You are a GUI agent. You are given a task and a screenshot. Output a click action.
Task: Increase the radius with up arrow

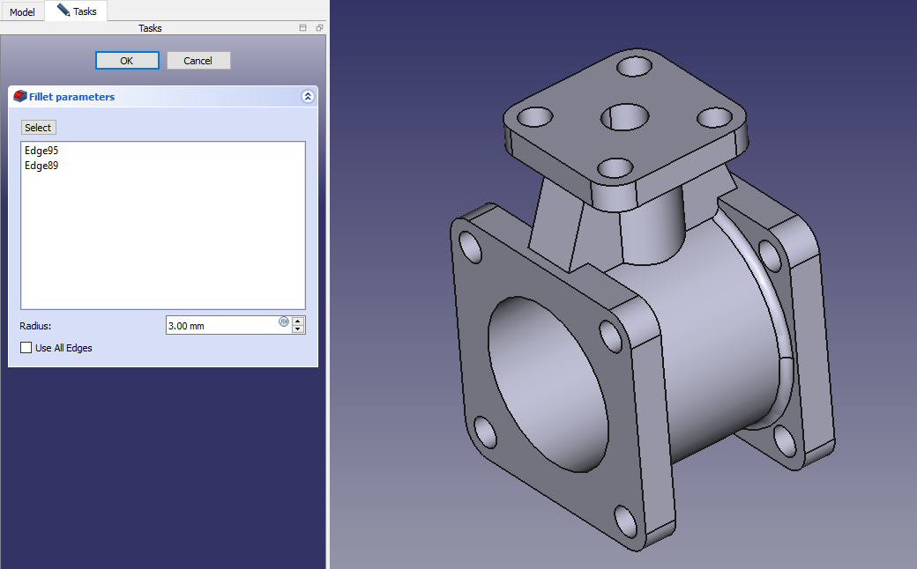click(x=298, y=321)
